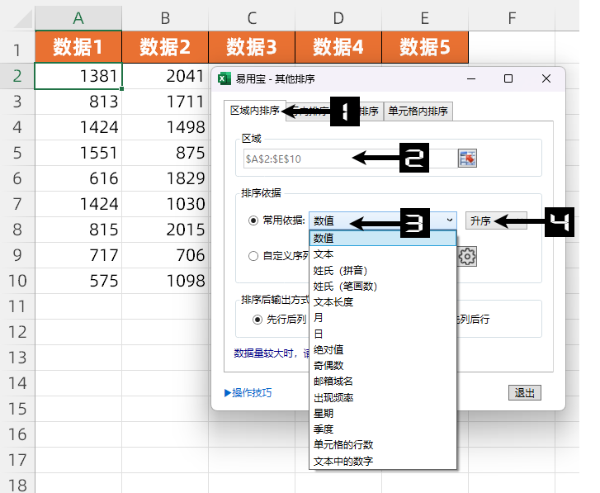Select column A header
Viewport: 600px width, 493px height.
click(78, 18)
